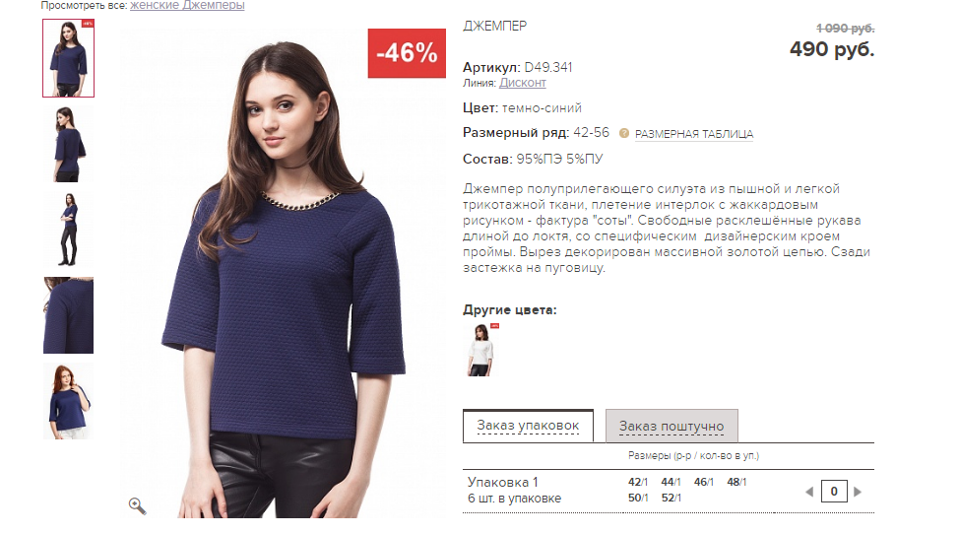Select the first front-view thumbnail
Viewport: 959px width, 534px height.
click(x=69, y=58)
